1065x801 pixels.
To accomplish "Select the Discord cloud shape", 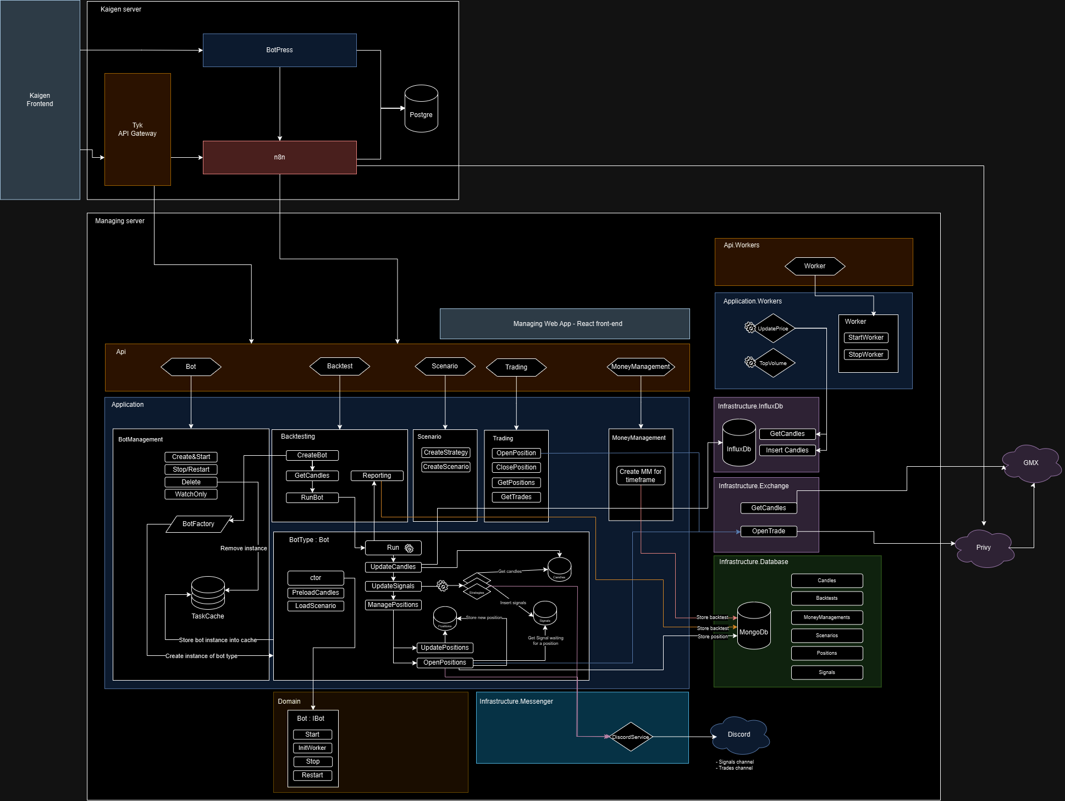I will 739,734.
